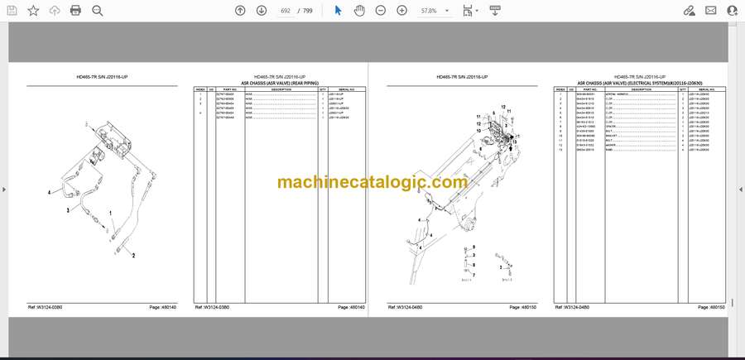The width and height of the screenshot is (745, 360).
Task: Open the account profile icon
Action: click(x=733, y=11)
